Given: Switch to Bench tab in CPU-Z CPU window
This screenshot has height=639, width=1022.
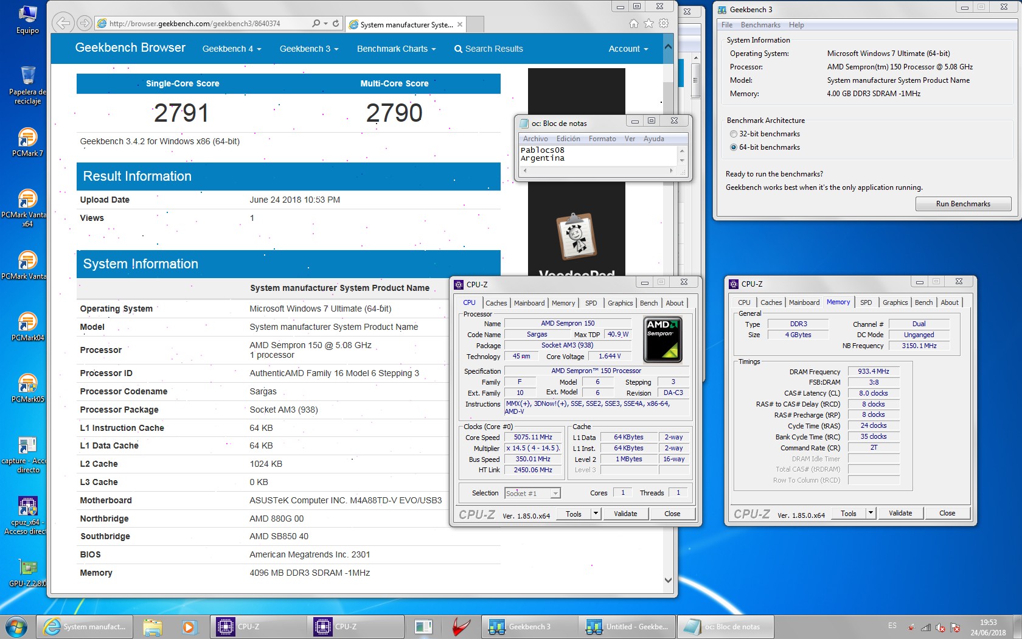Looking at the screenshot, I should pyautogui.click(x=648, y=303).
